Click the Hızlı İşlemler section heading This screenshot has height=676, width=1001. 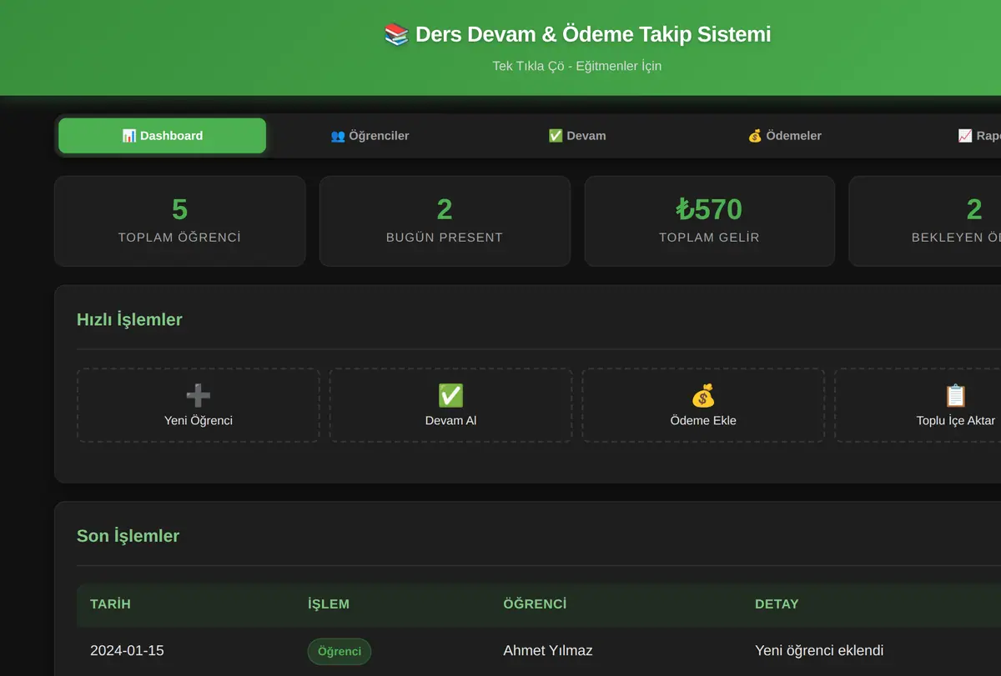coord(129,319)
